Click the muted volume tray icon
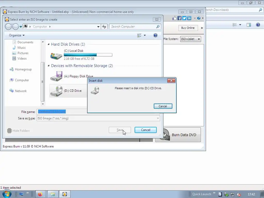 (x=238, y=194)
